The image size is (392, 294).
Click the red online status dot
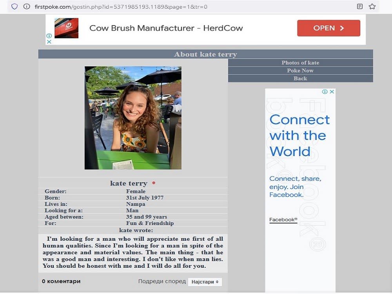point(154,183)
